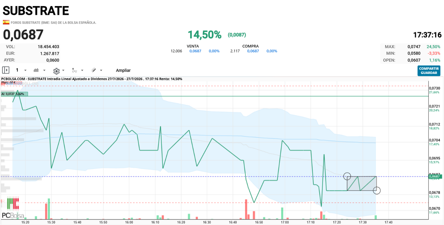Screen dimensions: 444x225
Task: Select the add indicator icon
Action: [x=75, y=70]
